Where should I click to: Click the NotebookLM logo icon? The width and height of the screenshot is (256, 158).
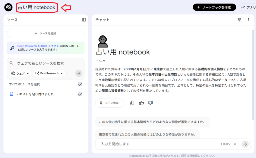(x=8, y=7)
